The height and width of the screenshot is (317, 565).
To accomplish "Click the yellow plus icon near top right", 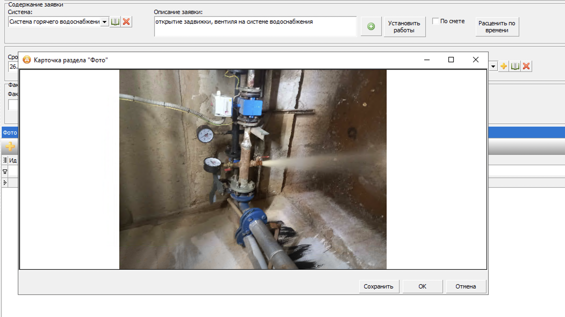I will point(504,66).
